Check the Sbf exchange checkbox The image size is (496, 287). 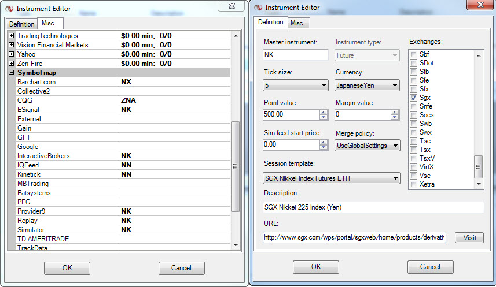click(x=413, y=54)
